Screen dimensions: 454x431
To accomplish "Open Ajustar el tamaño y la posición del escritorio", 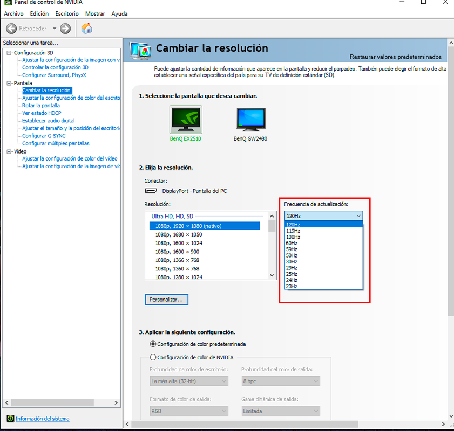I will [x=71, y=128].
